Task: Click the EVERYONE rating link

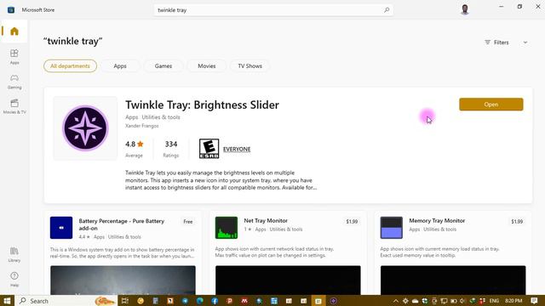Action: 237,150
